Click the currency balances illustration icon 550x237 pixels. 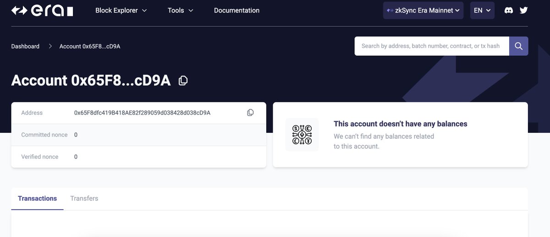(302, 135)
